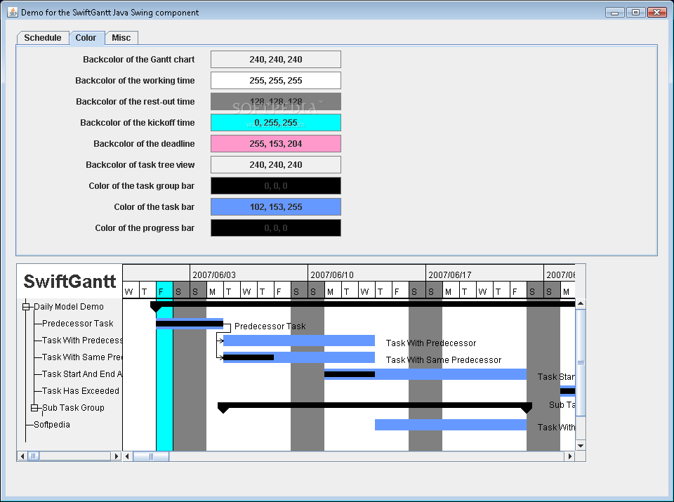Select Task With Same Predecessor tree row
Screen dimensions: 674x502
pos(82,357)
